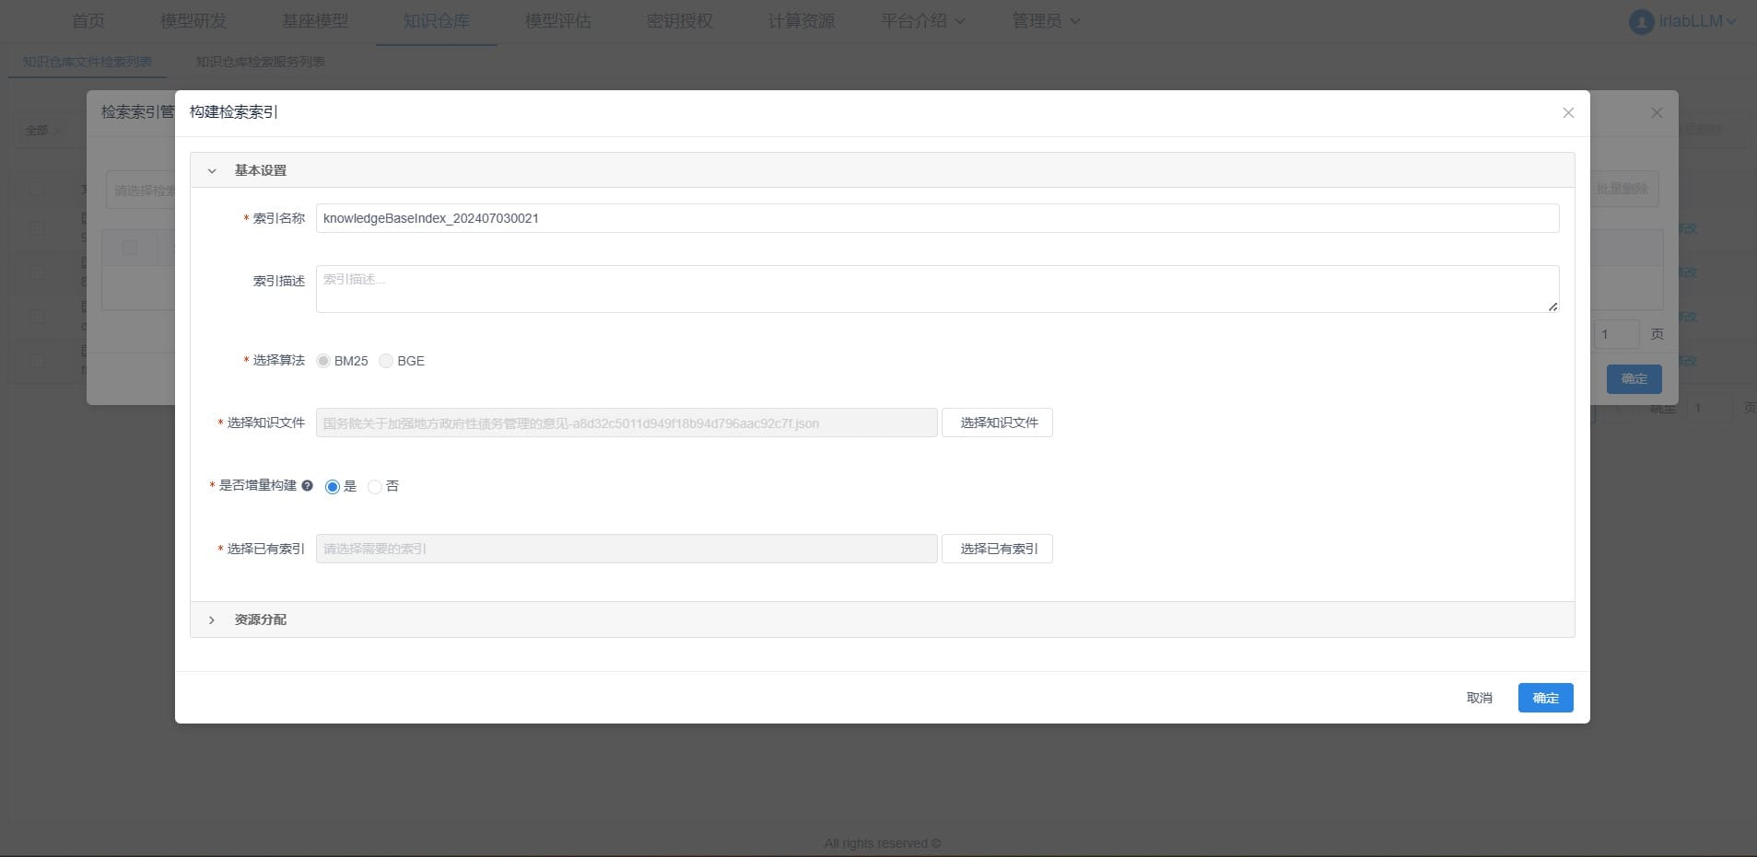
Task: Open the 模型评估 navigation item
Action: (558, 21)
